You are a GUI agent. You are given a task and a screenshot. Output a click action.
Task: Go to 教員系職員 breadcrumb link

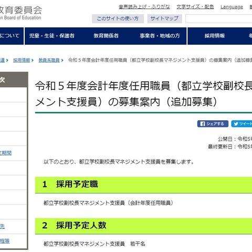click(x=49, y=60)
